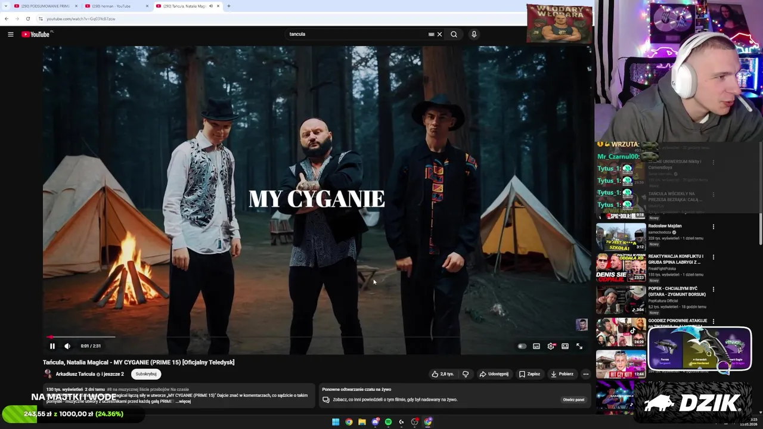
Task: Open the Radosław Majdan video thumbnail
Action: (621, 237)
